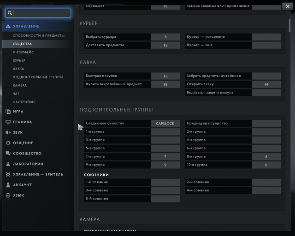
Task: Select Способности и предметы submenu
Action: coord(39,35)
